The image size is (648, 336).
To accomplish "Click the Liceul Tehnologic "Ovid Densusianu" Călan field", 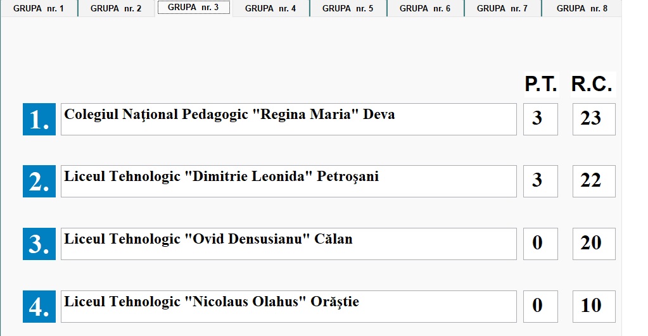I will [x=288, y=244].
